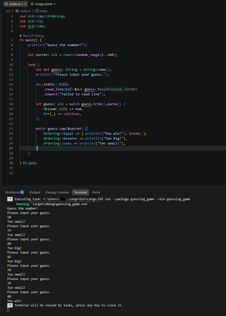This screenshot has height=316, width=226.
Task: Click the underlined 'std' in 'use std::cmp;'
Action: (31, 26)
